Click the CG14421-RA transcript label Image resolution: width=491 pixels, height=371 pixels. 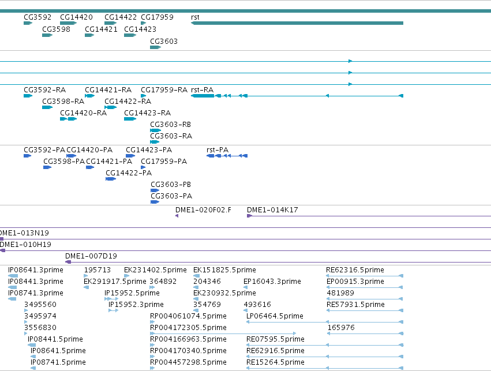point(108,90)
